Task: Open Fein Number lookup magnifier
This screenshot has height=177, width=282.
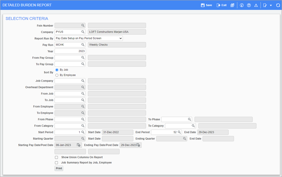Action: coord(83,26)
